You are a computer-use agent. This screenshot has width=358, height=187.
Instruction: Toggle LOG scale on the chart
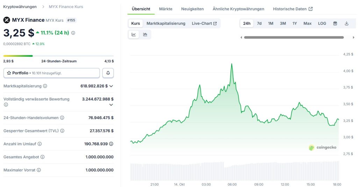click(322, 23)
